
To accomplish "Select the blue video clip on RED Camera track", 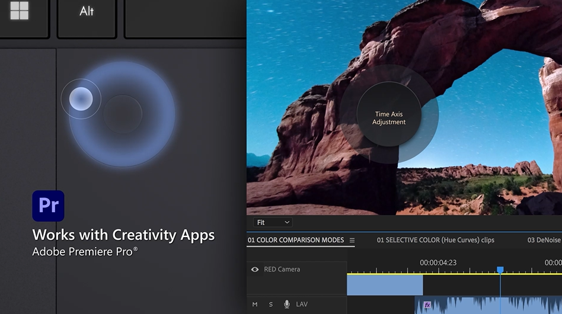I will click(385, 285).
